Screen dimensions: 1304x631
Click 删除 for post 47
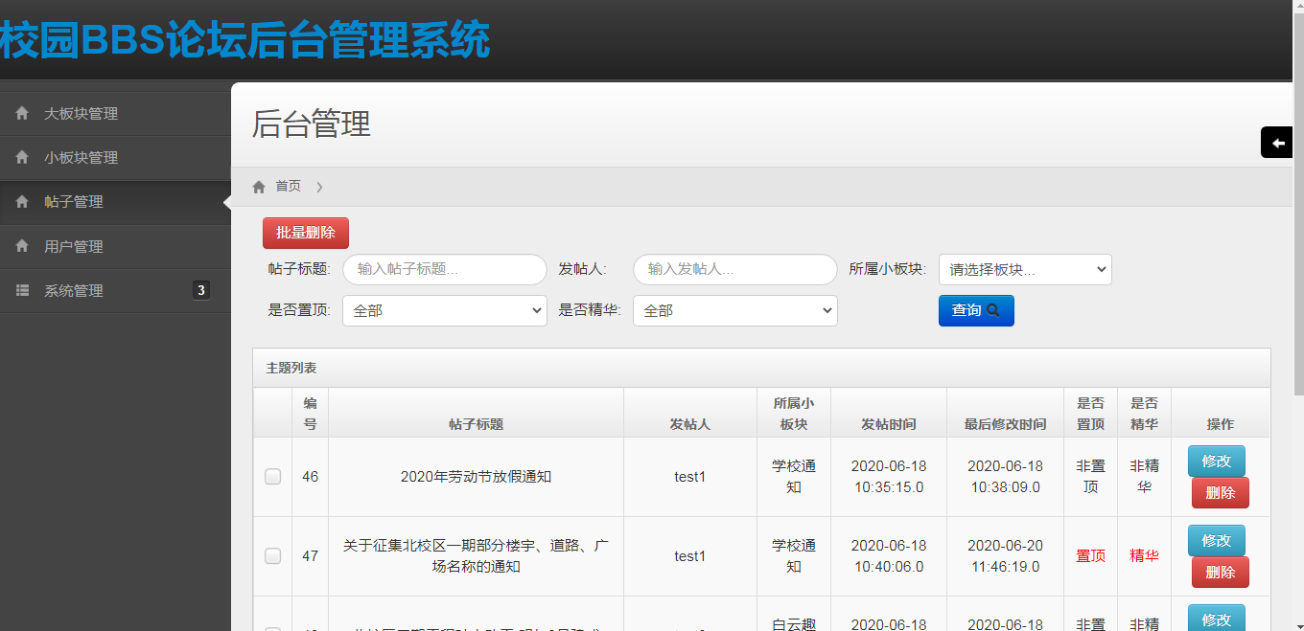1221,572
